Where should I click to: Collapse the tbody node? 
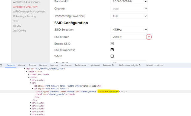29,77
